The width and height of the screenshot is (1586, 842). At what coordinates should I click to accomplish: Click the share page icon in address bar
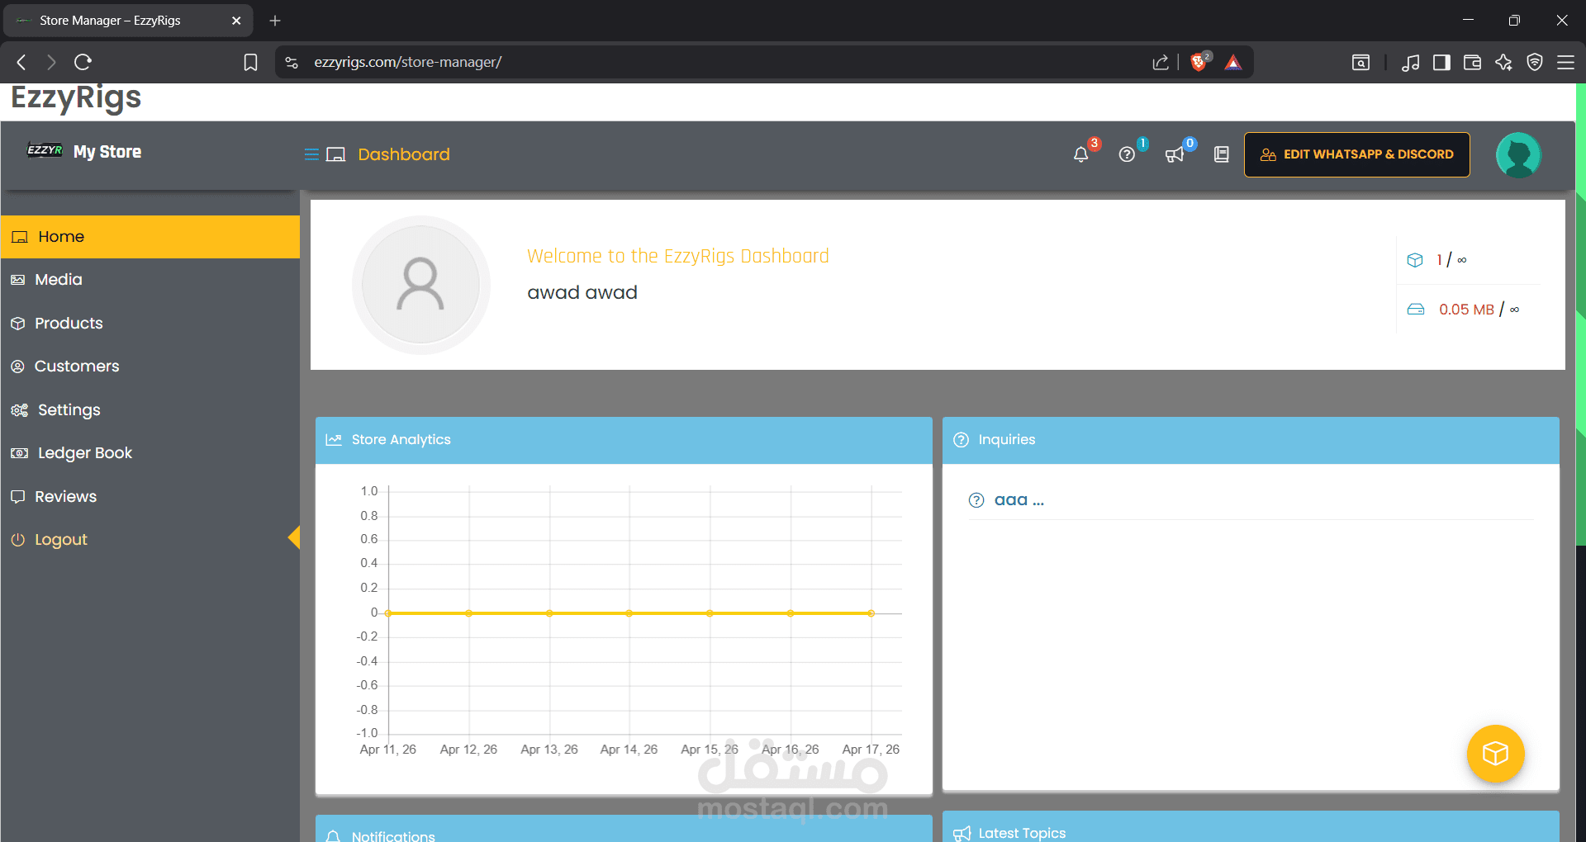tap(1161, 62)
